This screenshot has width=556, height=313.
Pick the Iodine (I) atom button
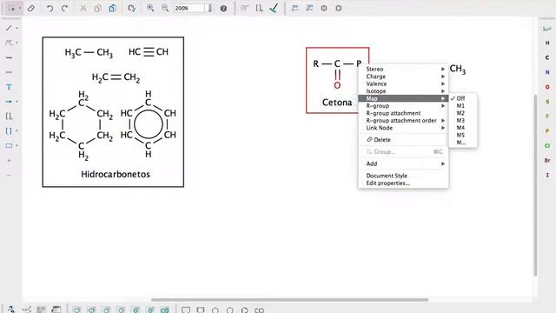[x=547, y=176]
